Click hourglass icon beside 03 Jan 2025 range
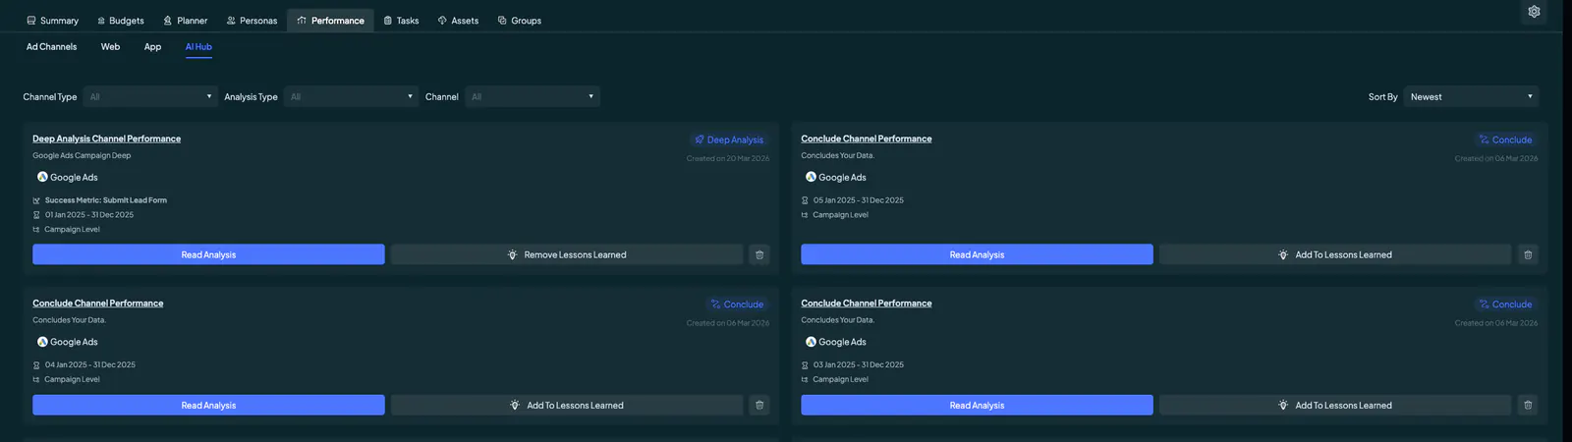The image size is (1572, 442). 805,365
